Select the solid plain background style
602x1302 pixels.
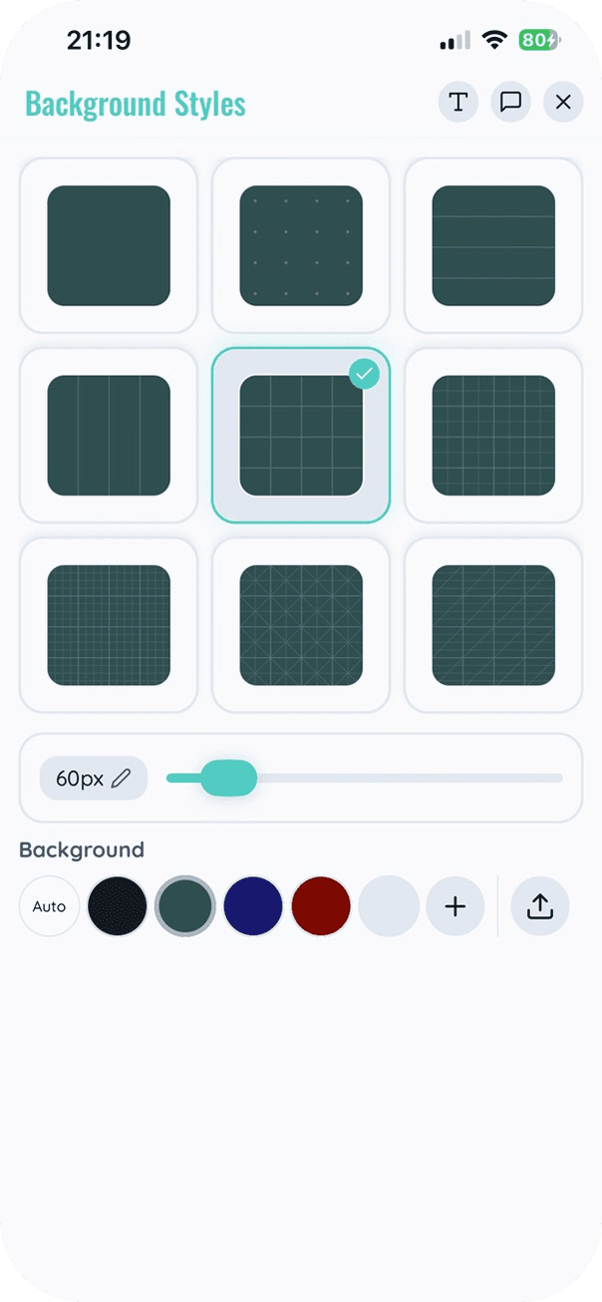[x=108, y=245]
